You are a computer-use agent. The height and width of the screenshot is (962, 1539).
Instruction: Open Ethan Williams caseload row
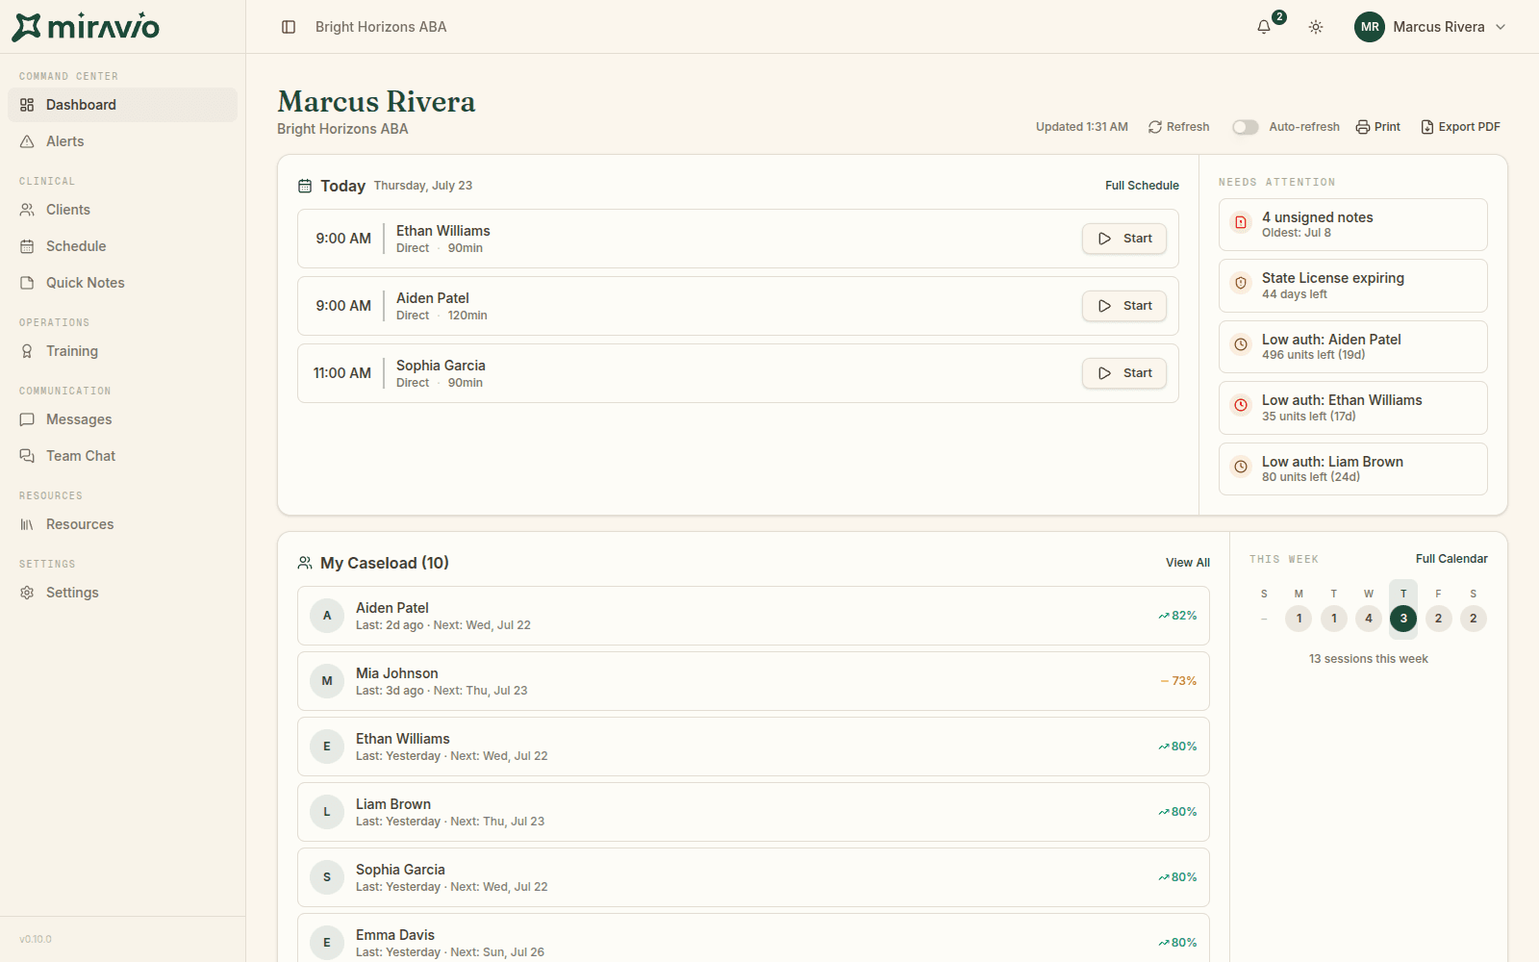point(753,747)
